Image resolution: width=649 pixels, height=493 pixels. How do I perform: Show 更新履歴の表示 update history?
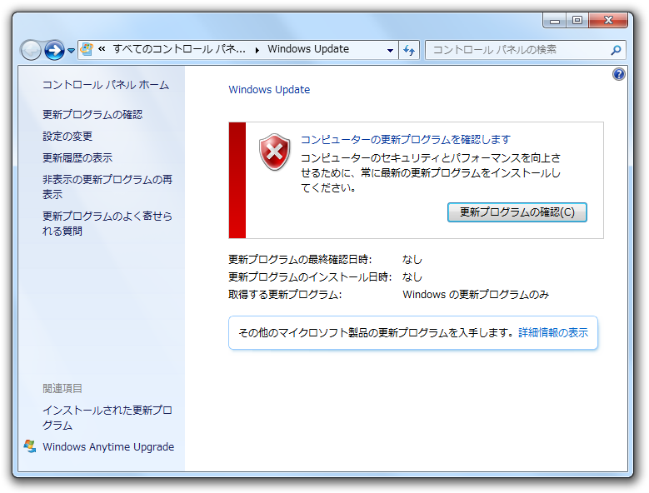[77, 157]
